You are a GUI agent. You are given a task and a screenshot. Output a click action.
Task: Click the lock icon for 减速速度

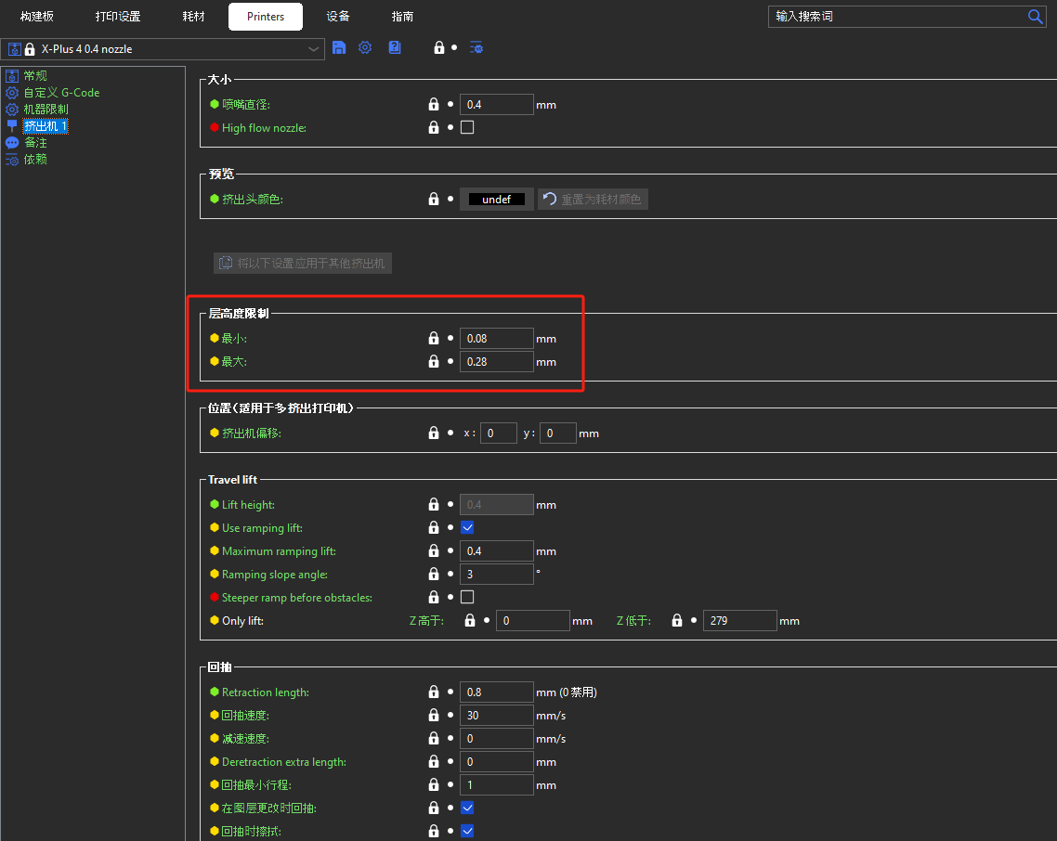434,739
